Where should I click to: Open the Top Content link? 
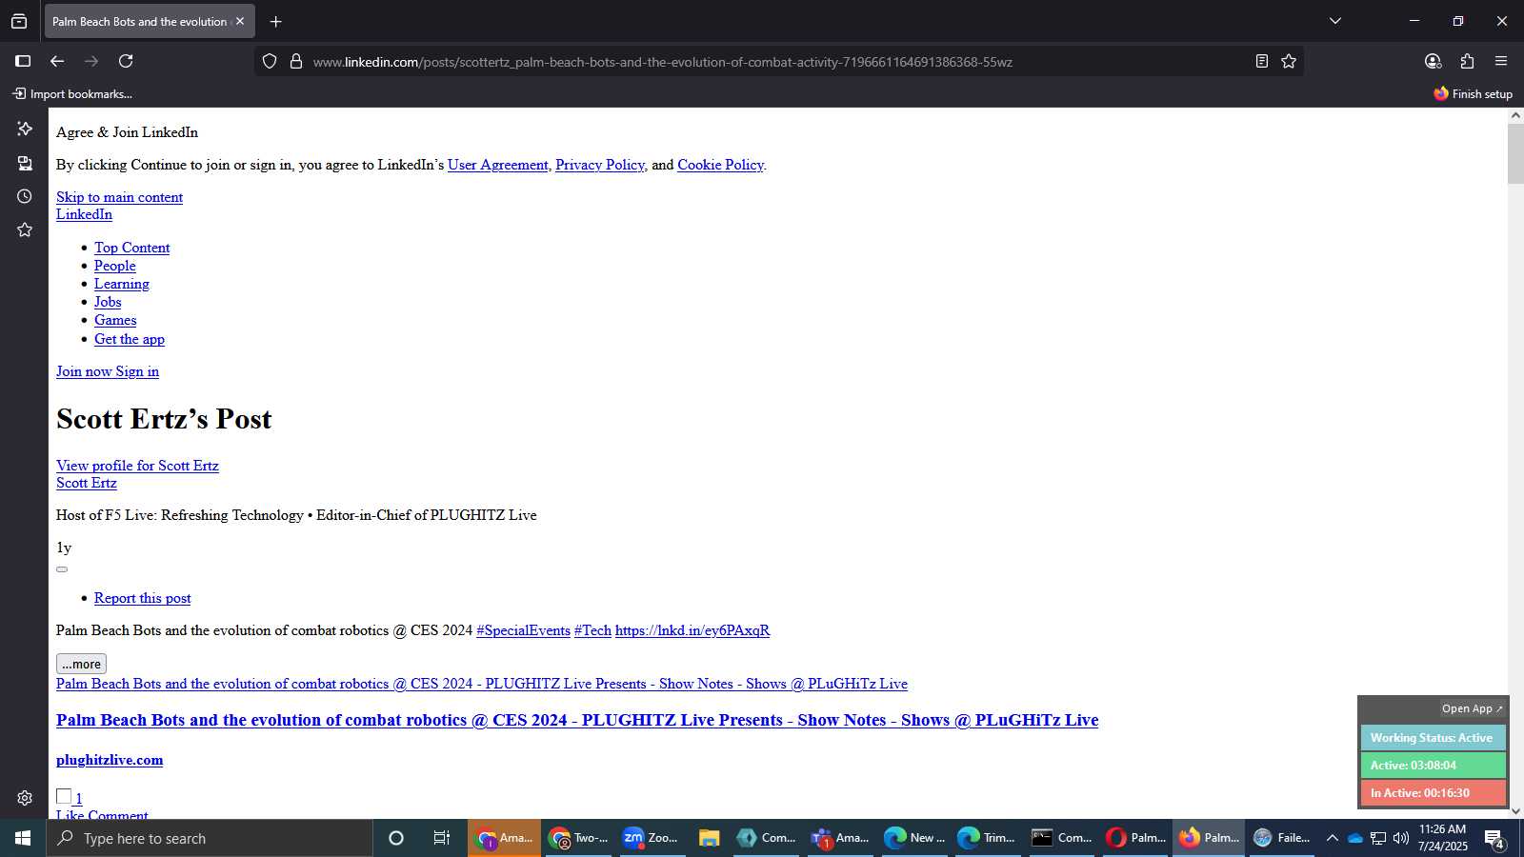(131, 248)
